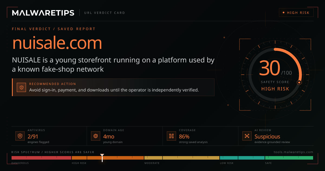
Task: Click the "young domain" caption
Action: [113, 142]
